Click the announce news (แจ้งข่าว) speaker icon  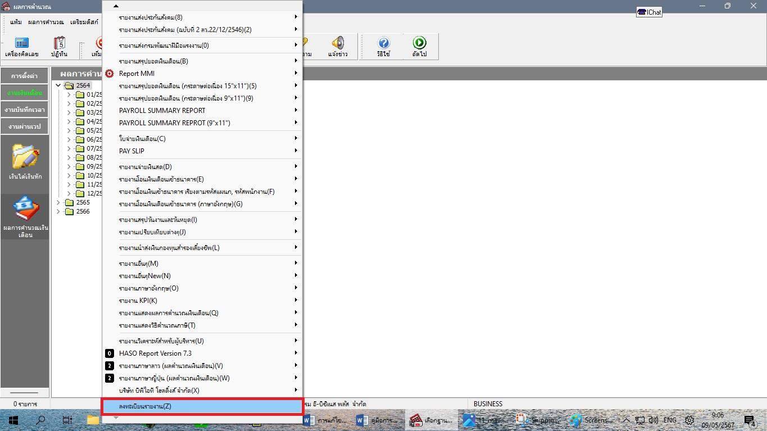[338, 44]
